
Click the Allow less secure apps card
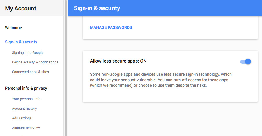(x=170, y=76)
